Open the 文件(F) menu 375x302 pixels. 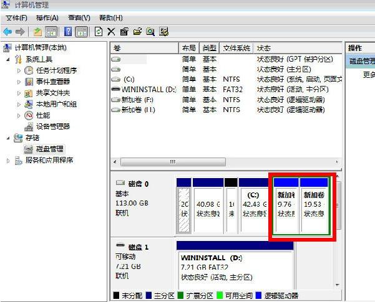[18, 18]
